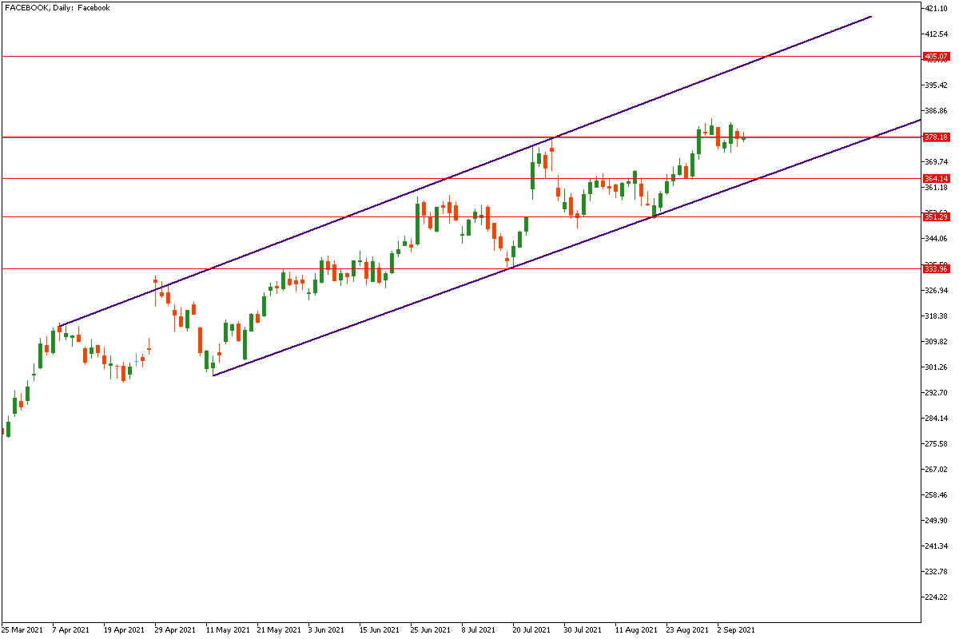Image resolution: width=959 pixels, height=639 pixels.
Task: Click the 421.10 value on price axis
Action: [x=937, y=9]
